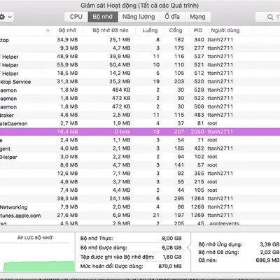This screenshot has height=280, width=280.
Task: Click the Bộ nhớ Thực 8,00 GB value
Action: pos(171,239)
